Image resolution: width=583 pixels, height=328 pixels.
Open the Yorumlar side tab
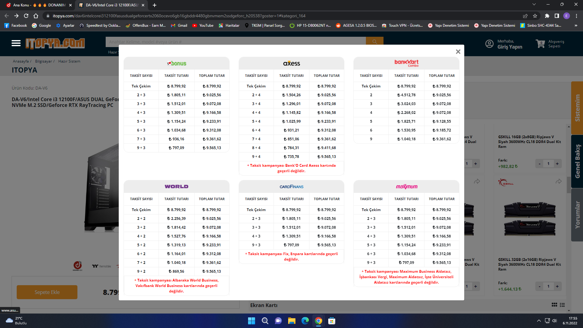point(577,215)
